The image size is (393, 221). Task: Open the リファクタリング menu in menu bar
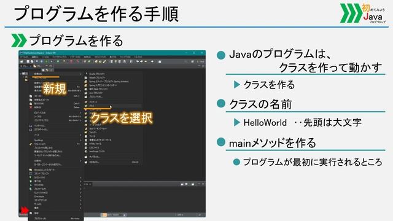(x=60, y=57)
